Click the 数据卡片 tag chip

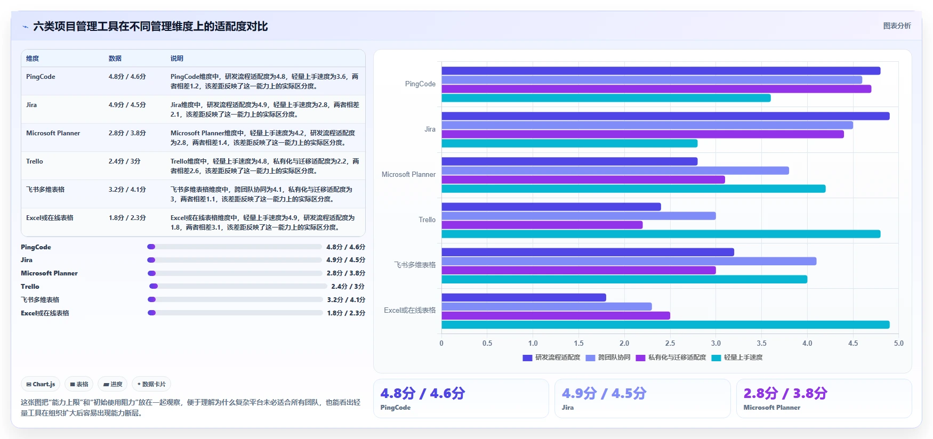[151, 384]
